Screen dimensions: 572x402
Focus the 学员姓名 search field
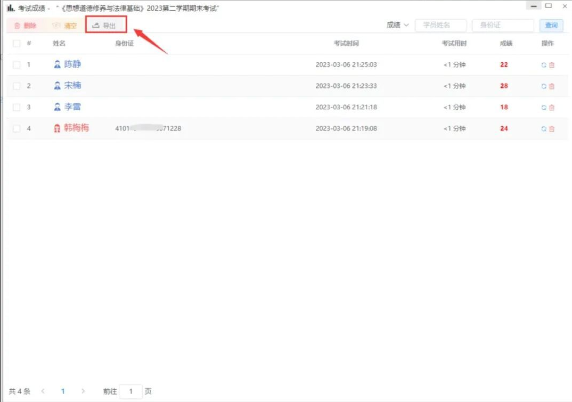pos(440,25)
